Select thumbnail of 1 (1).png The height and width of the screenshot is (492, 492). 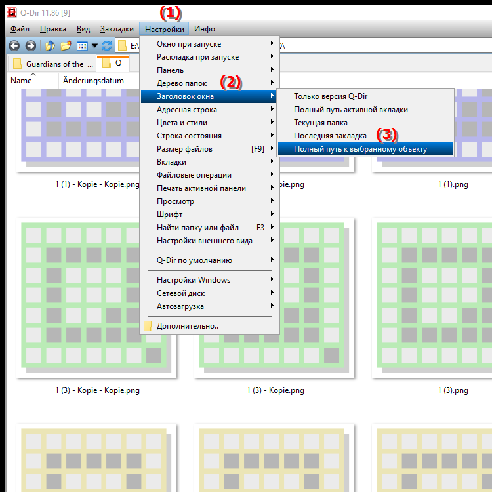432,130
